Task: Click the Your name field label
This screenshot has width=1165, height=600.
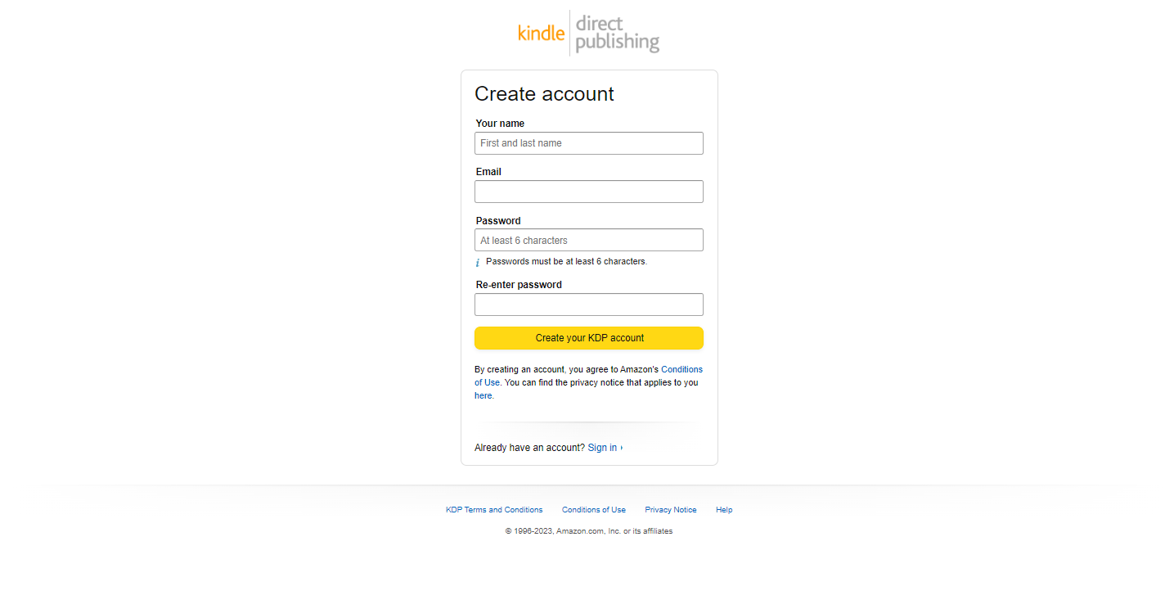Action: coord(500,124)
